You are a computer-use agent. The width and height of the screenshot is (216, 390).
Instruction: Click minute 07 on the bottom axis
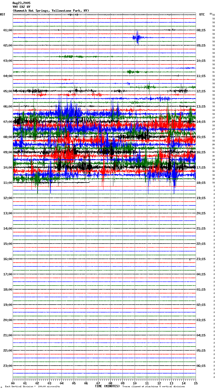coord(98,383)
